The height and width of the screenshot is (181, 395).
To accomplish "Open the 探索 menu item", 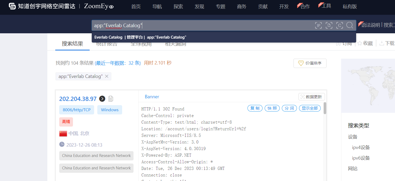I will 178,7.
